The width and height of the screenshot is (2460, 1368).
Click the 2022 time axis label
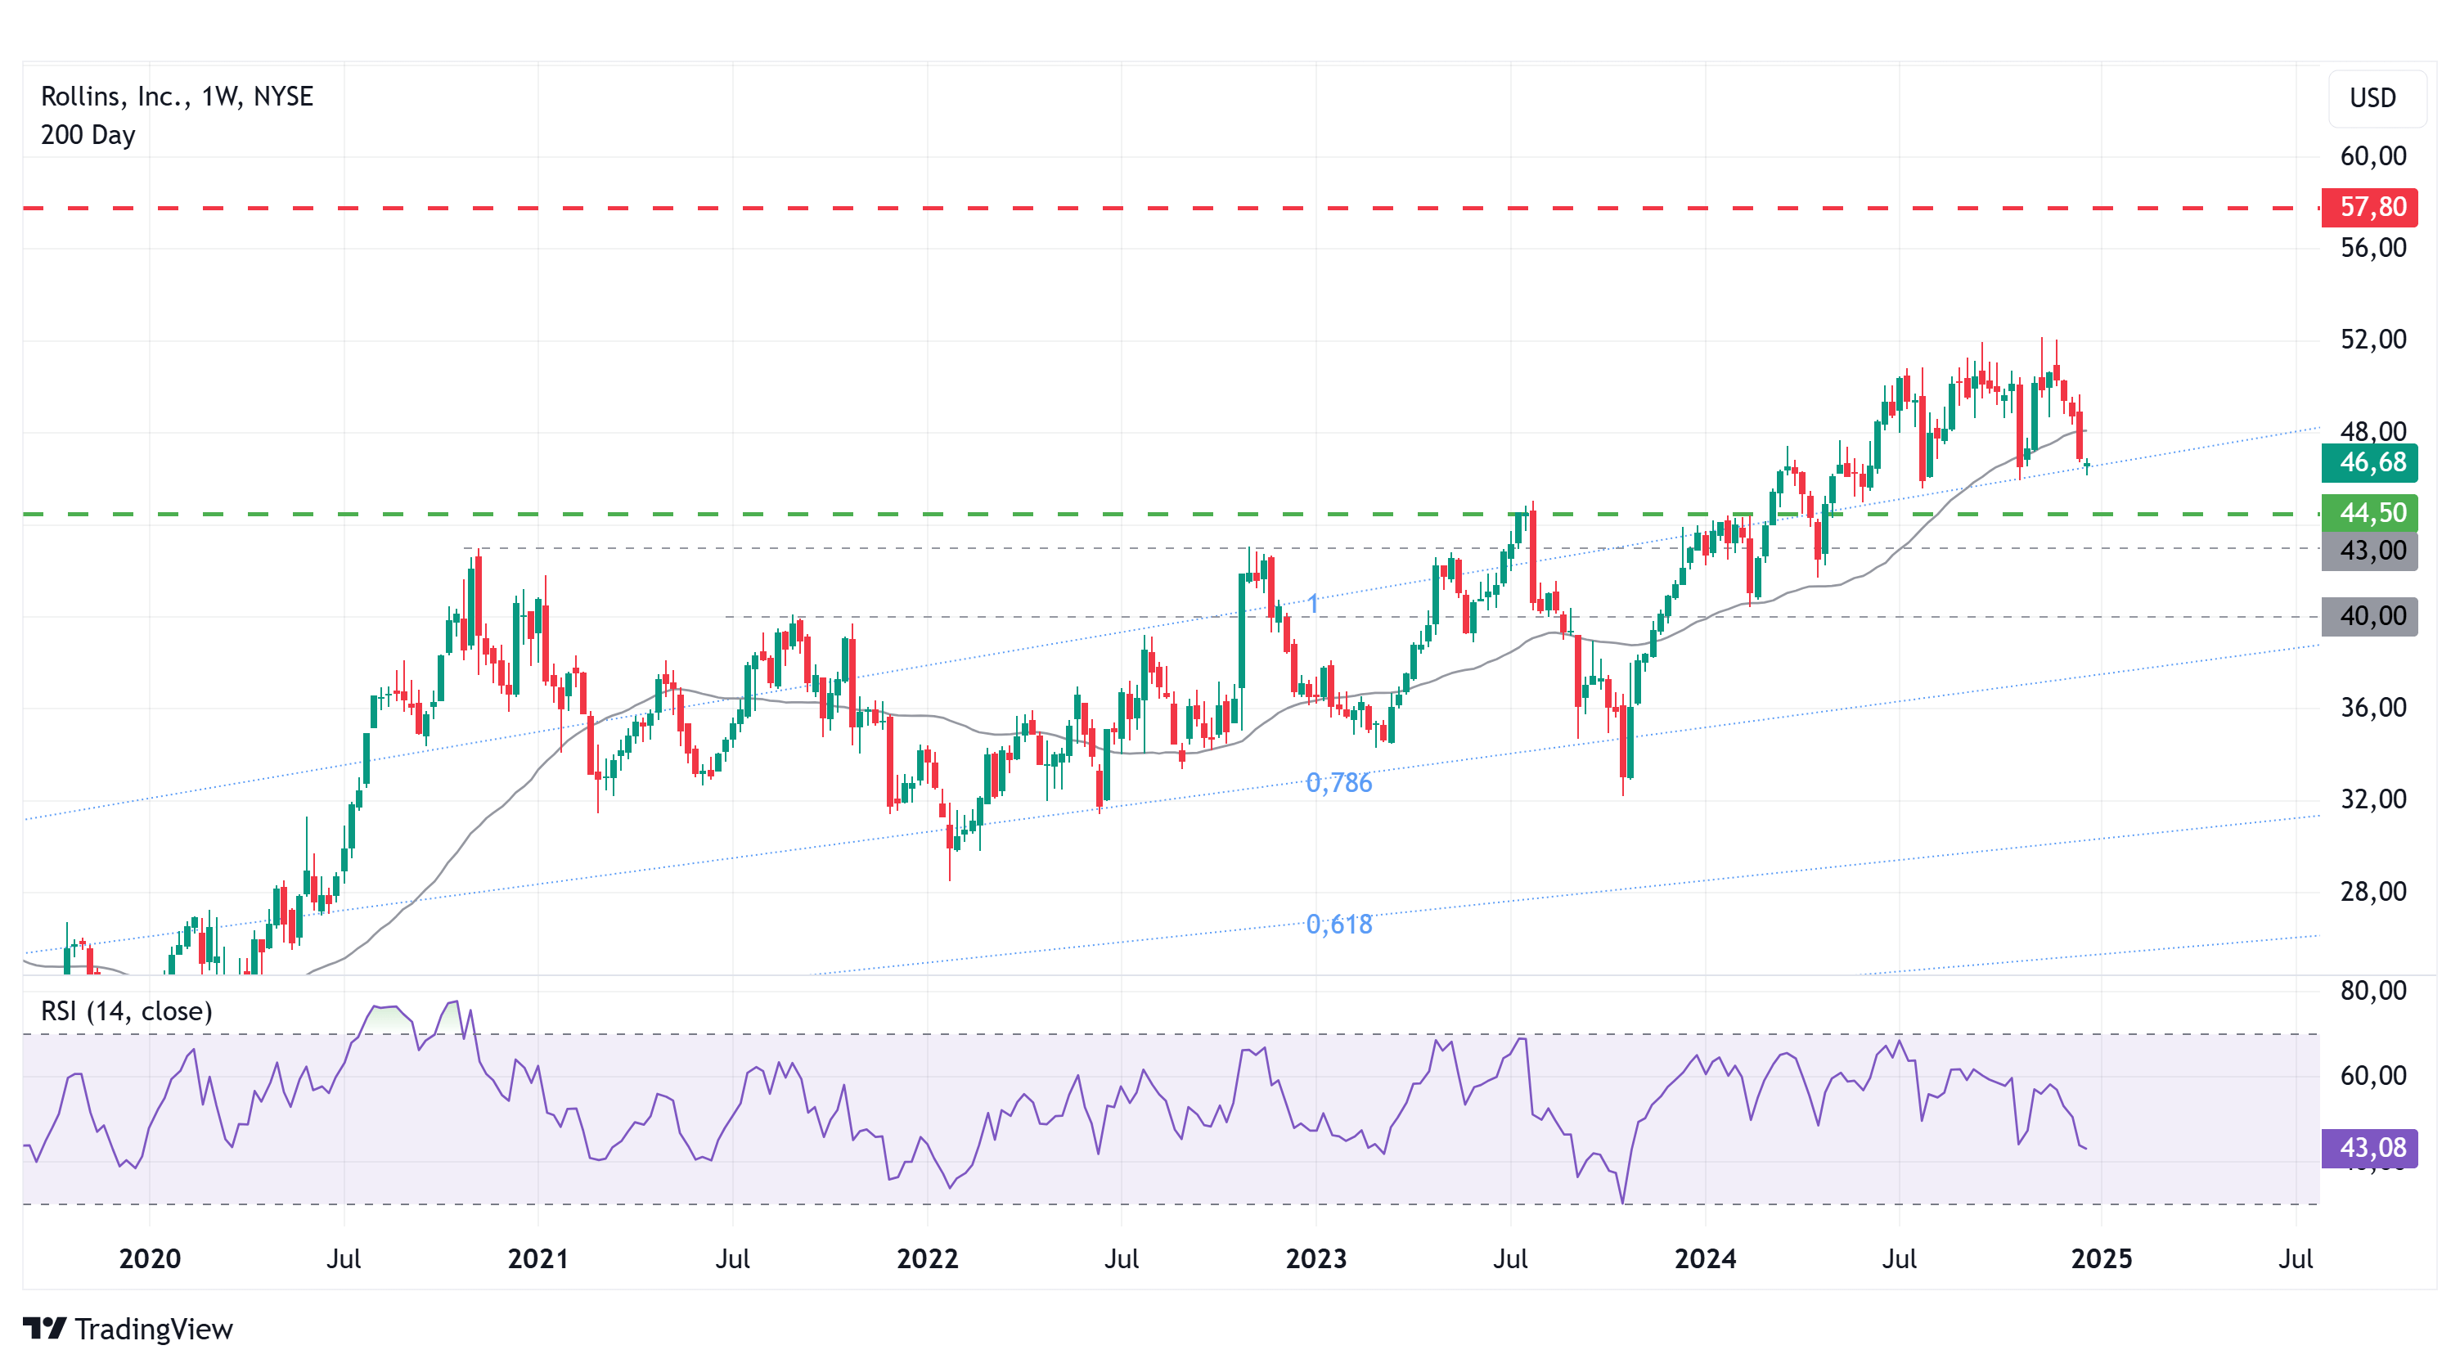tap(927, 1259)
